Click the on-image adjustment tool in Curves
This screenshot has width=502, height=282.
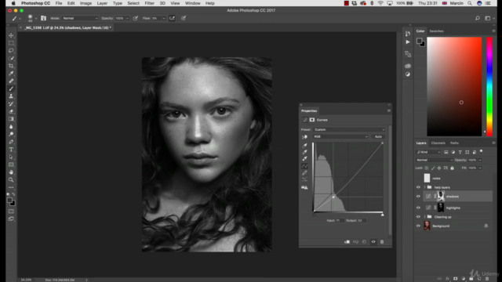coord(304,137)
